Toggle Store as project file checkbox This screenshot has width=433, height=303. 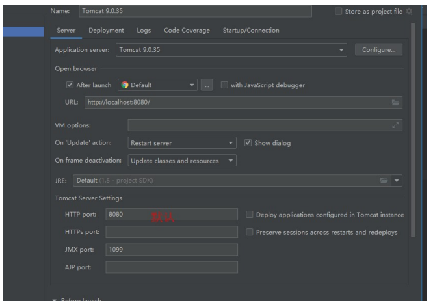[338, 11]
